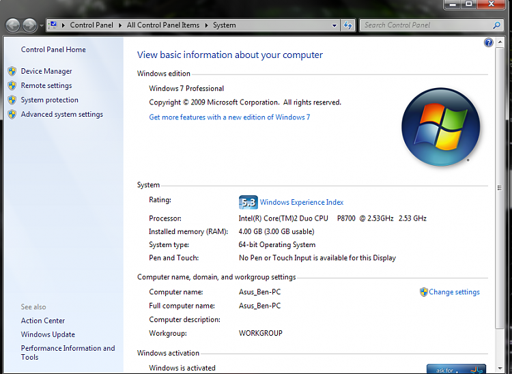
Task: Click shield icon beside Advanced system settings
Action: tap(12, 114)
